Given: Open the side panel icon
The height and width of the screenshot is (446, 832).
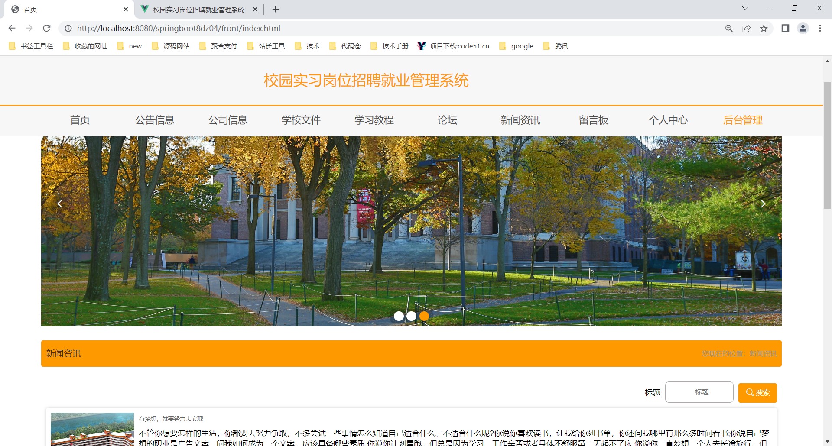Looking at the screenshot, I should pyautogui.click(x=785, y=28).
